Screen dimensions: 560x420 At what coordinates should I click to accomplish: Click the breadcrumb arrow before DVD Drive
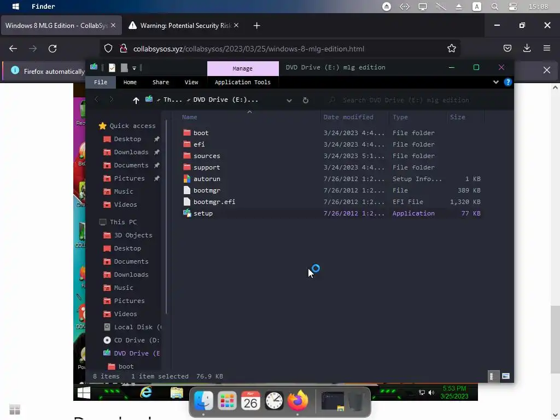click(x=188, y=100)
